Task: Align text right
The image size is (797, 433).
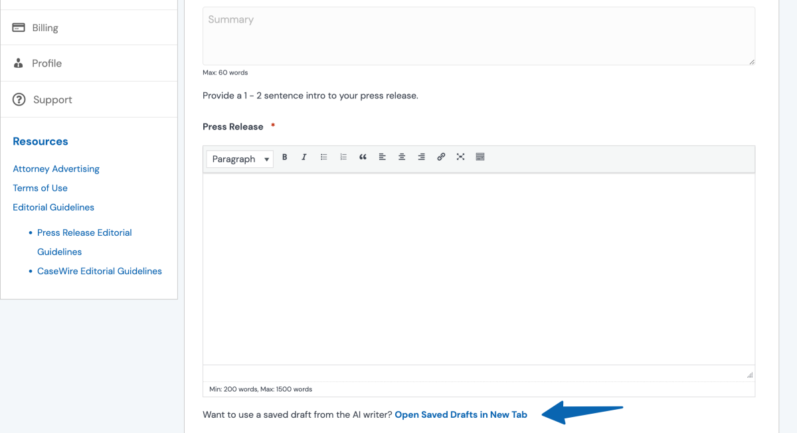Action: [x=421, y=157]
